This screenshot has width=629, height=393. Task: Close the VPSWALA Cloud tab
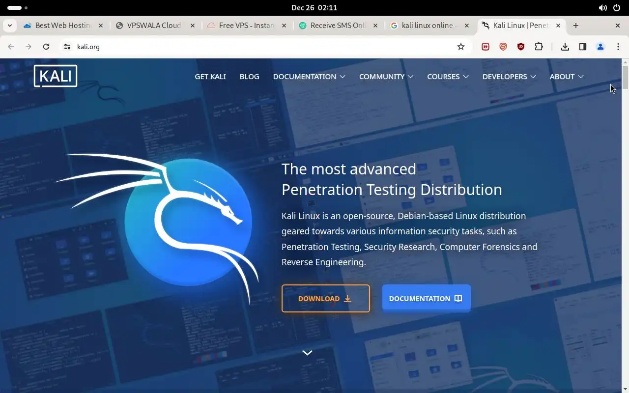tap(192, 26)
